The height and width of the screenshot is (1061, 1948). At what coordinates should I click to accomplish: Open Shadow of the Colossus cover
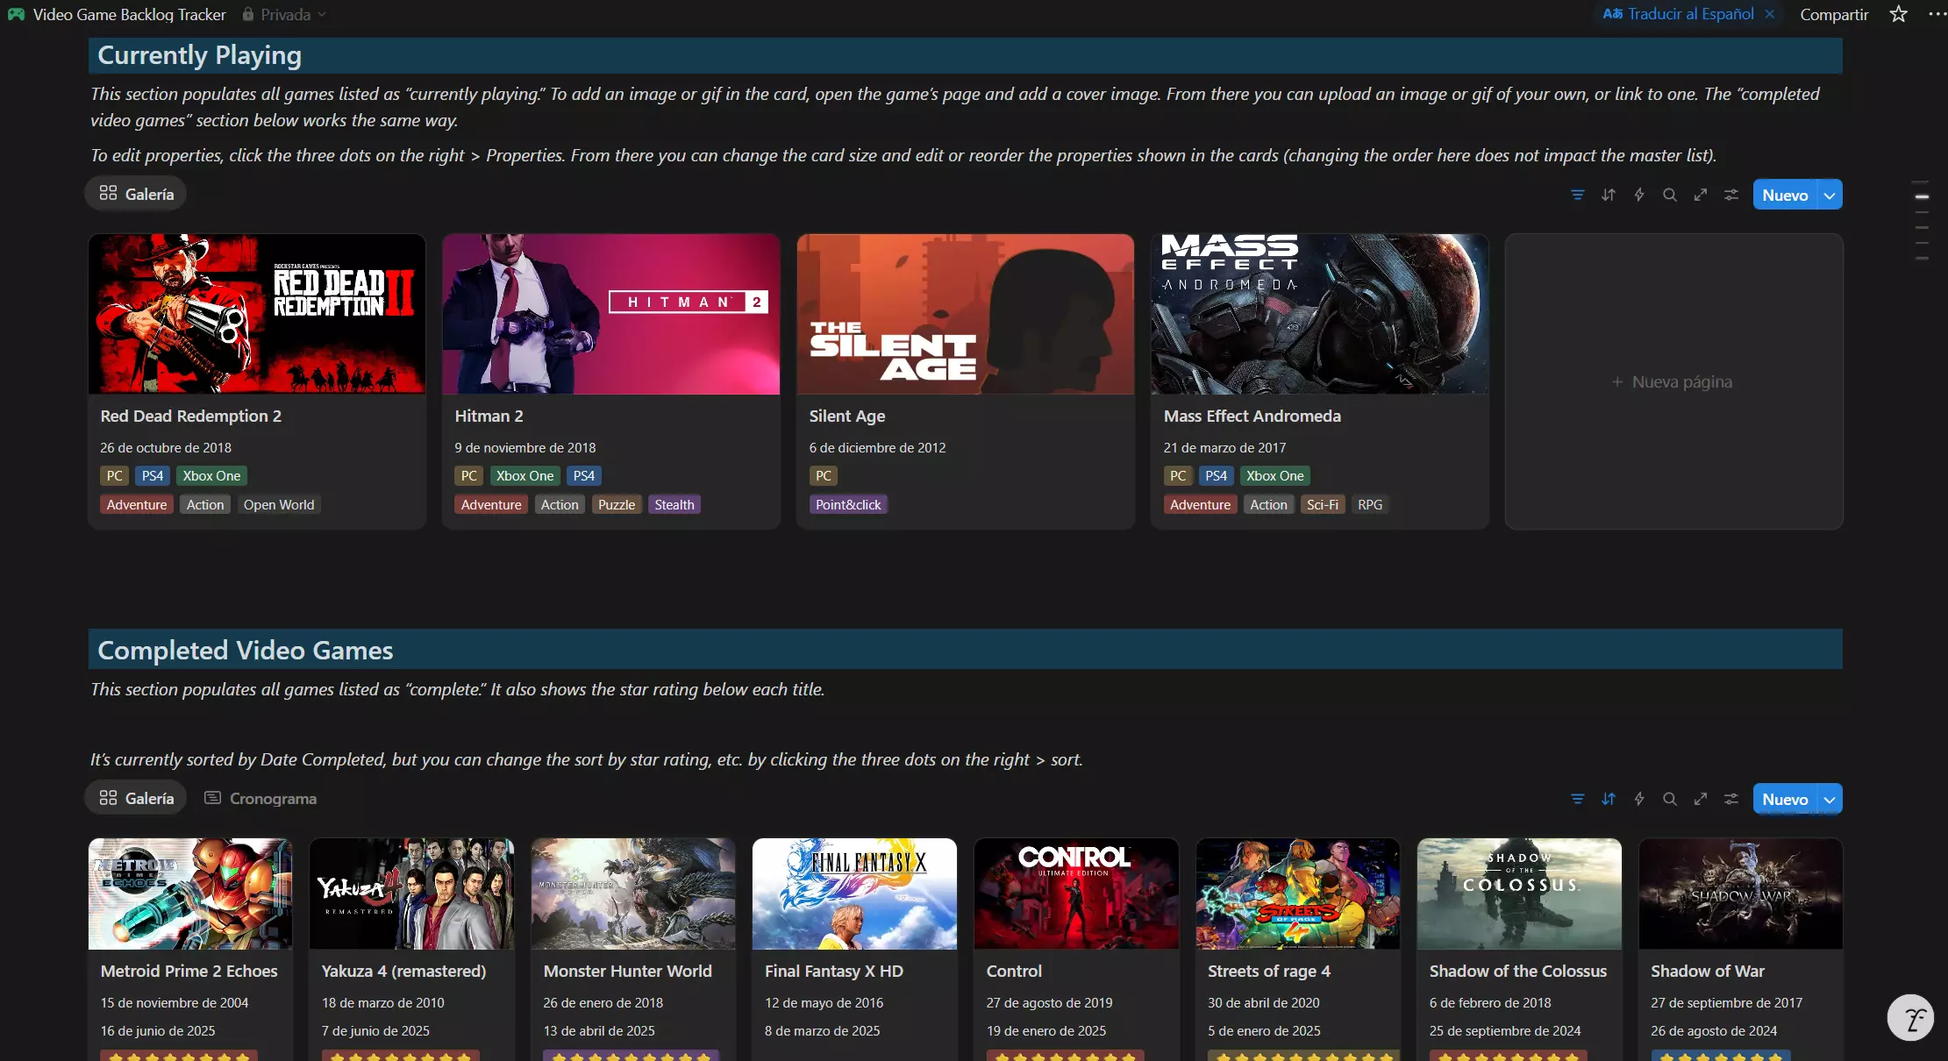click(x=1519, y=894)
